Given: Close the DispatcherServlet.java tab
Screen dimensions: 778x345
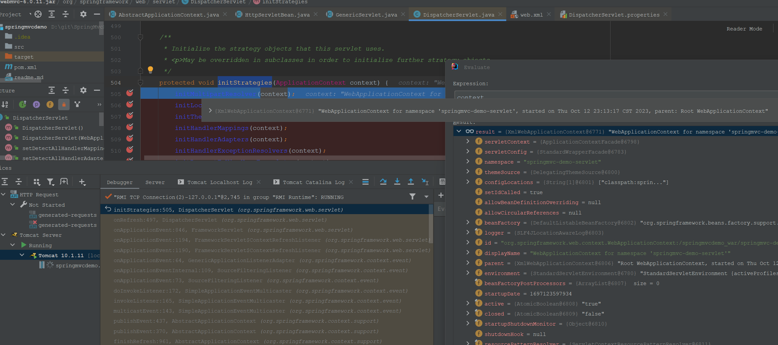Looking at the screenshot, I should pyautogui.click(x=500, y=14).
